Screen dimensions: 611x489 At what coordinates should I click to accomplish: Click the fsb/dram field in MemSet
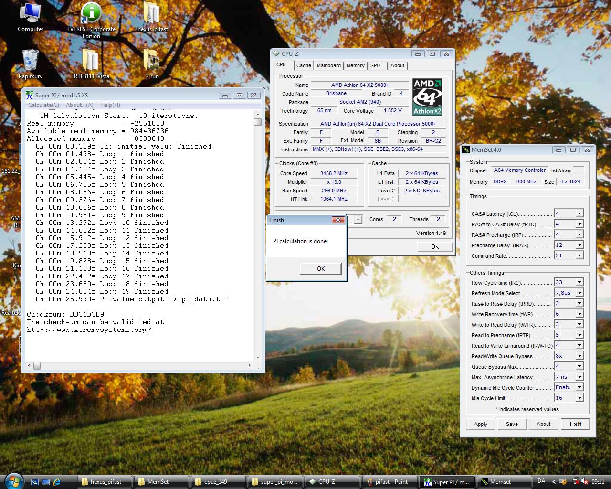[579, 170]
